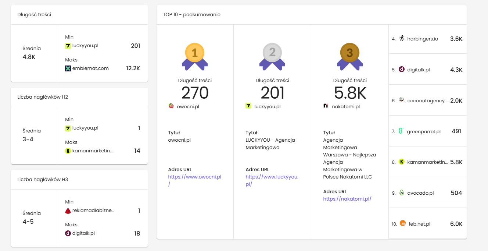
Task: Click the emblemat.com favicon under Maks
Action: (68, 68)
